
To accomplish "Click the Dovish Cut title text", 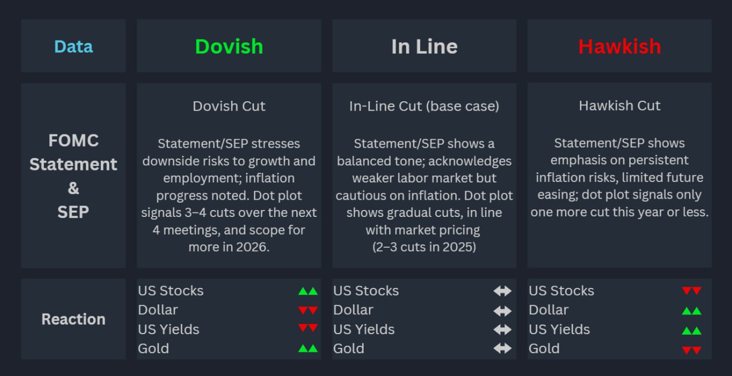I will [229, 106].
